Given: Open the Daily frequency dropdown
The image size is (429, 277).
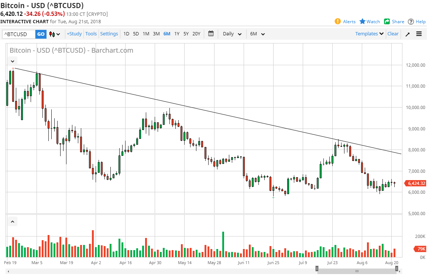Looking at the screenshot, I should pyautogui.click(x=231, y=34).
